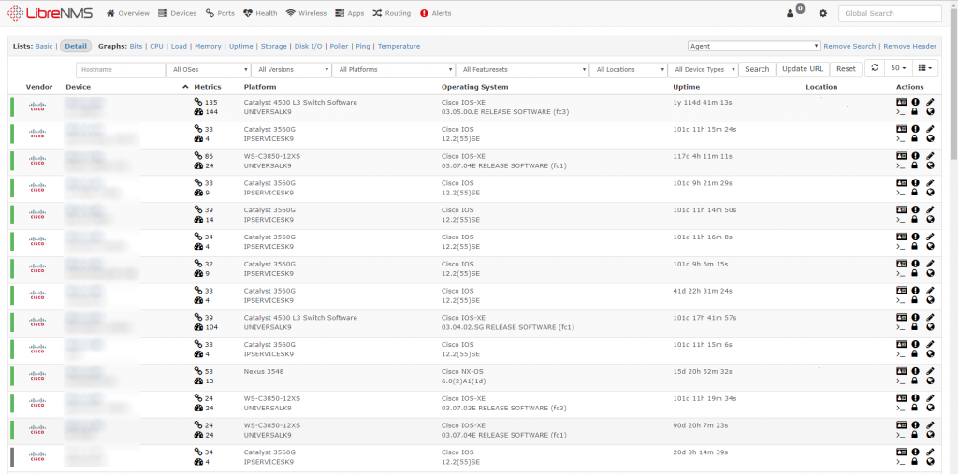Open the Apps menu
The height and width of the screenshot is (474, 958).
[x=350, y=13]
